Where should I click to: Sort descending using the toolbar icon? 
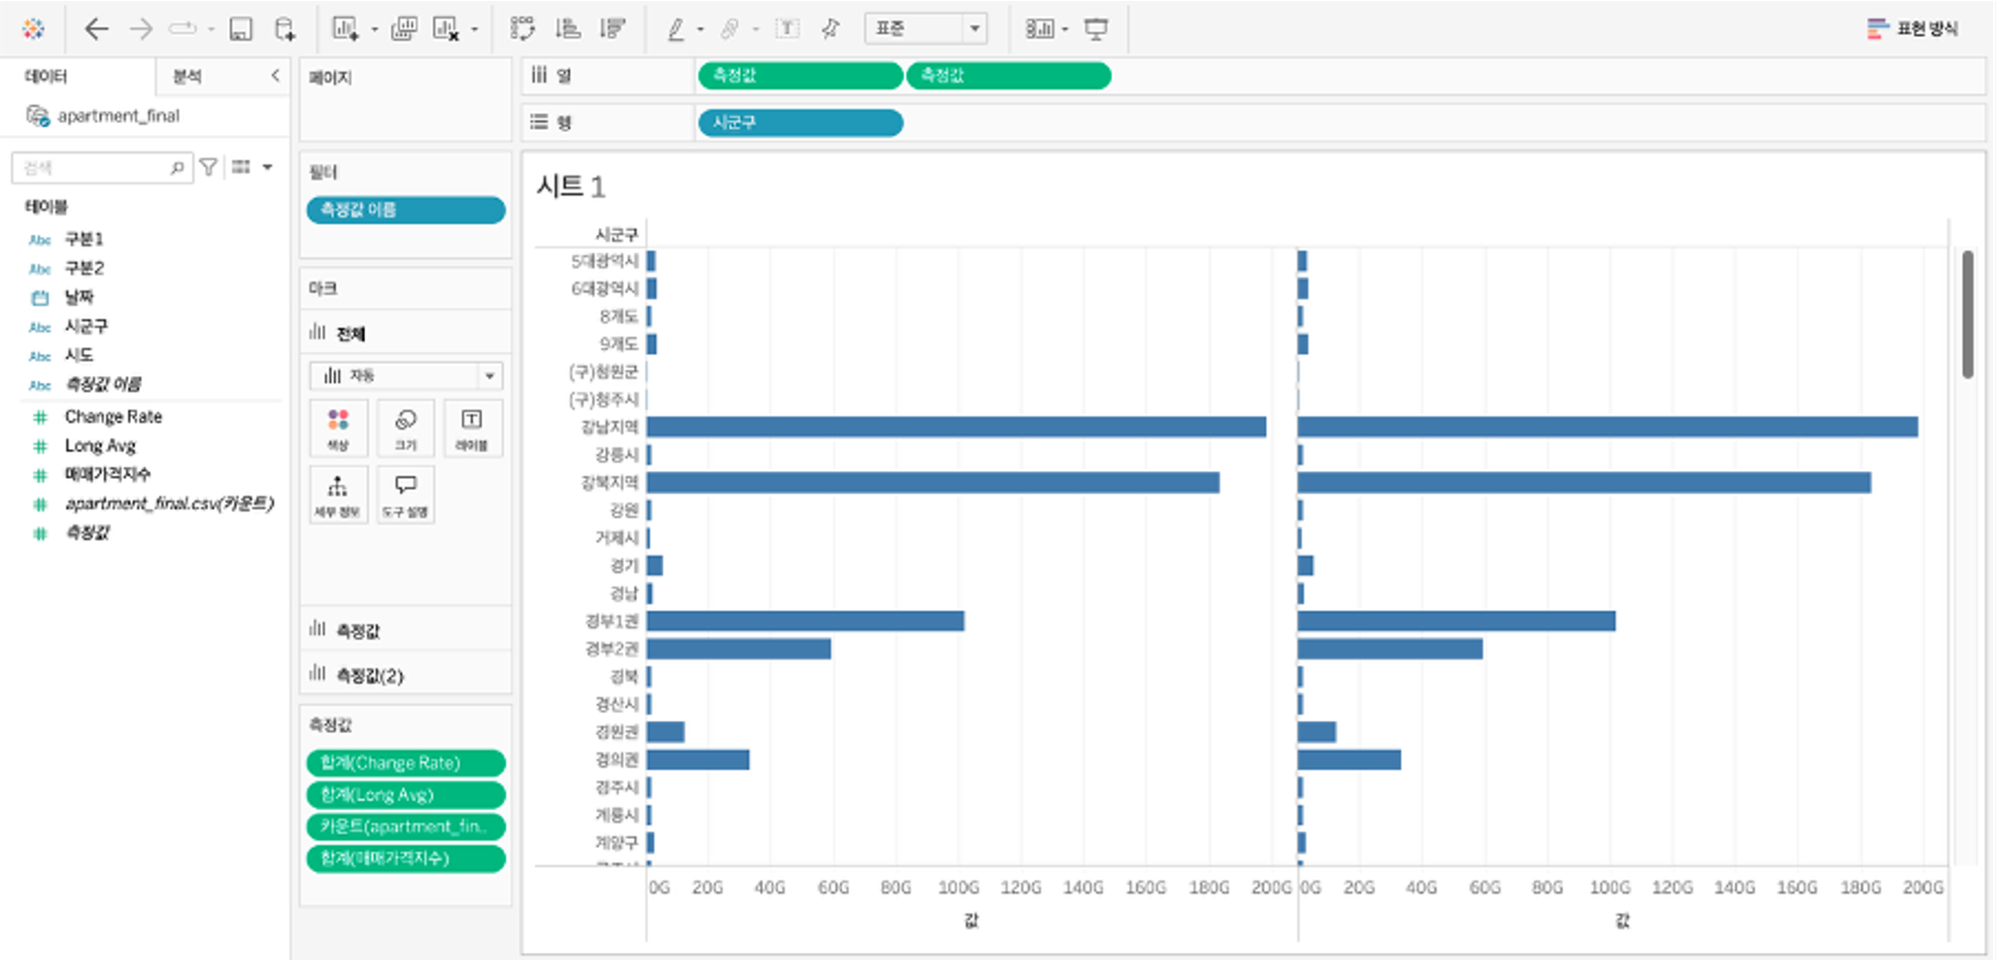(x=613, y=29)
